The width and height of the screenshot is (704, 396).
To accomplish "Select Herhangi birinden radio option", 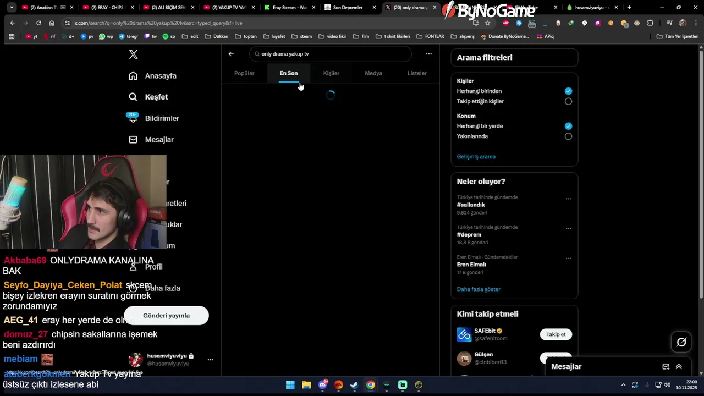I will (x=568, y=91).
